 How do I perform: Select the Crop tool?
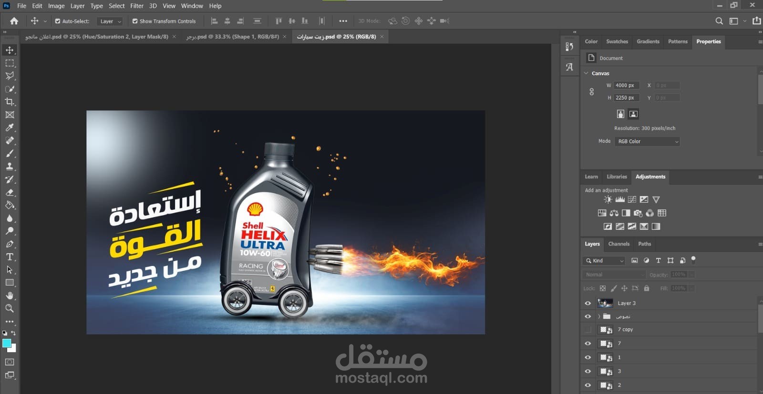[x=10, y=102]
